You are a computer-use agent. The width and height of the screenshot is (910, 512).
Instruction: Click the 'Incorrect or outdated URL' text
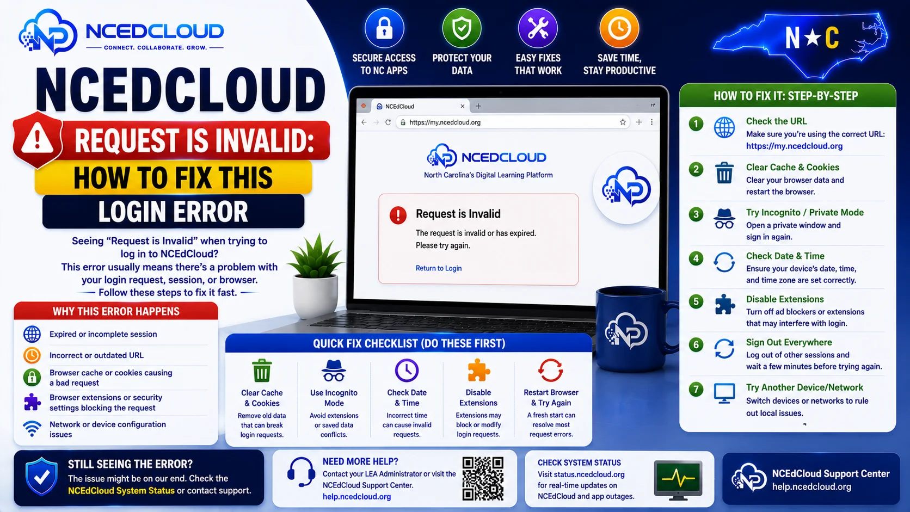click(96, 355)
